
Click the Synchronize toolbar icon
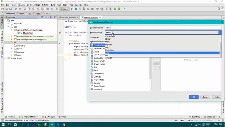pyautogui.click(x=11, y=9)
